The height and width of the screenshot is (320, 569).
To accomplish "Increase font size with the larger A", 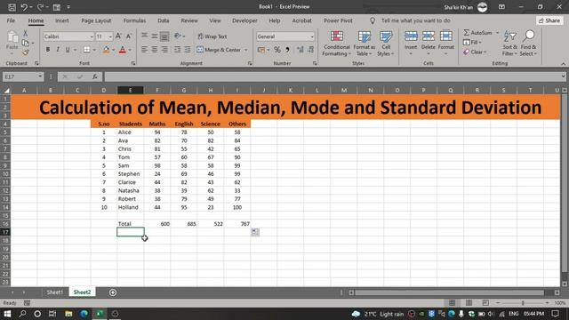I will coord(118,36).
